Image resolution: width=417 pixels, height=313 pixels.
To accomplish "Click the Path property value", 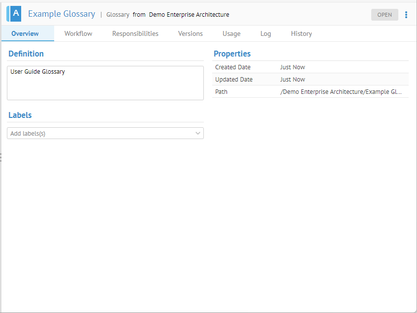I will [341, 92].
